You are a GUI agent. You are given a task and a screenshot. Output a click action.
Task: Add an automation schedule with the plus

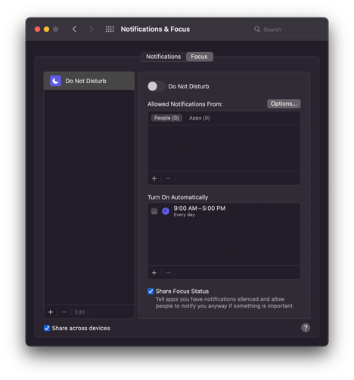154,273
